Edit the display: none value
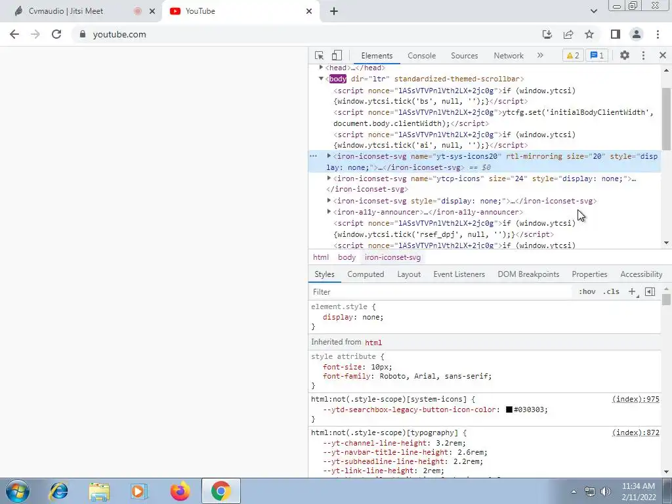The image size is (672, 504). 371,318
